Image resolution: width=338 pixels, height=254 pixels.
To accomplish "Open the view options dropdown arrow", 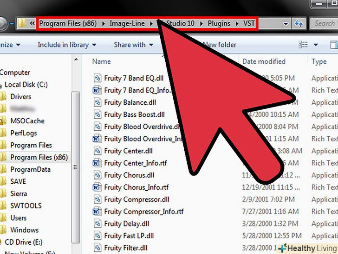I will pyautogui.click(x=316, y=45).
